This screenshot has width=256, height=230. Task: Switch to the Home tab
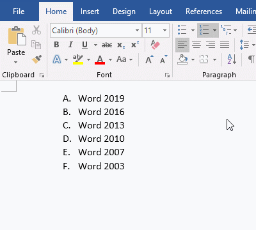point(56,11)
